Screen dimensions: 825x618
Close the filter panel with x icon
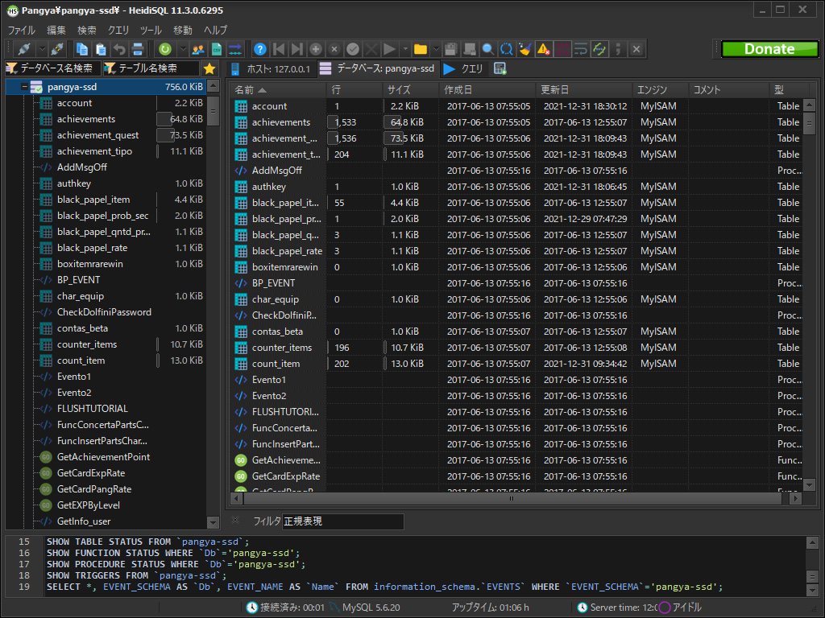coord(235,521)
